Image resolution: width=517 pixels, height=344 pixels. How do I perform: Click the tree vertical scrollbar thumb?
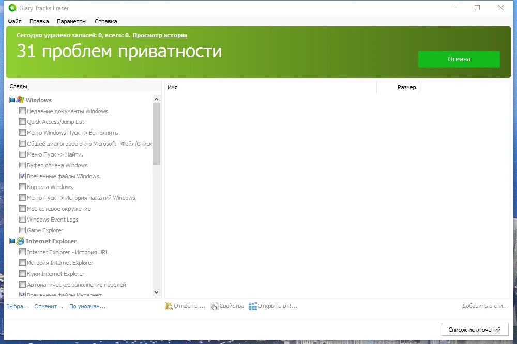click(x=156, y=134)
